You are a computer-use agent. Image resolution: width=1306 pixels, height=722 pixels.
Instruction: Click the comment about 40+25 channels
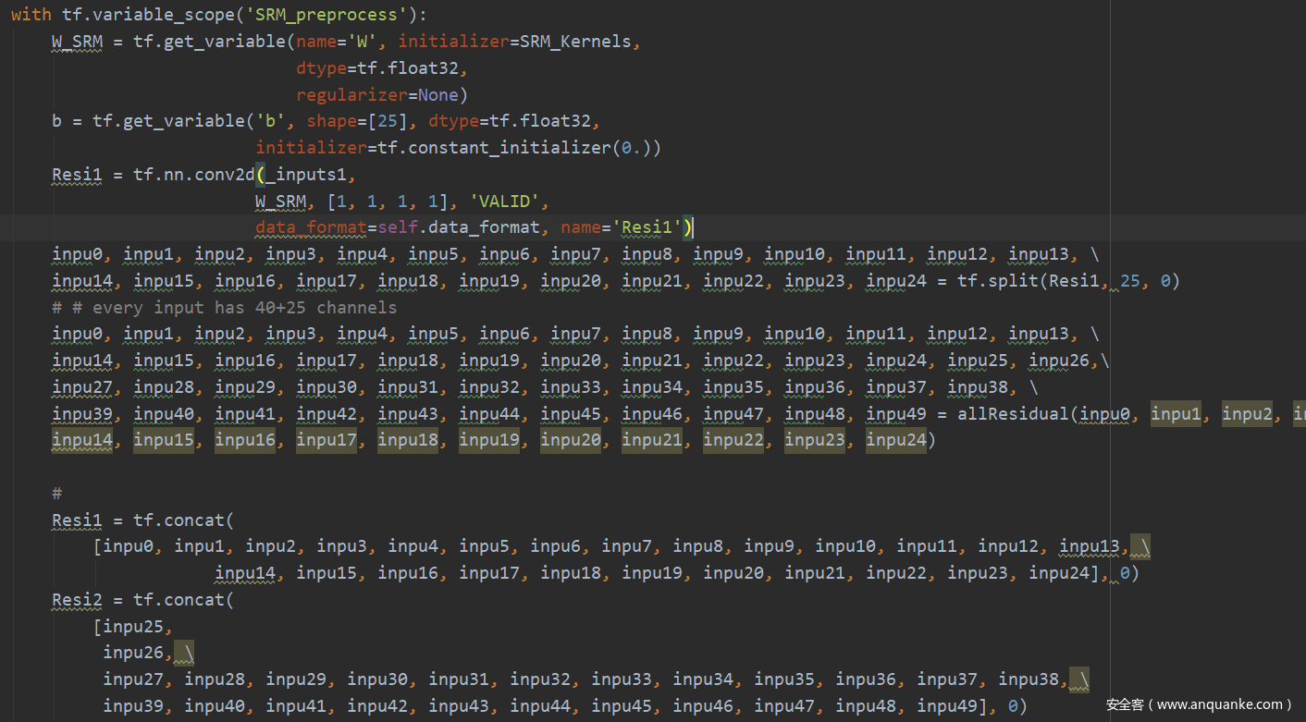click(225, 307)
